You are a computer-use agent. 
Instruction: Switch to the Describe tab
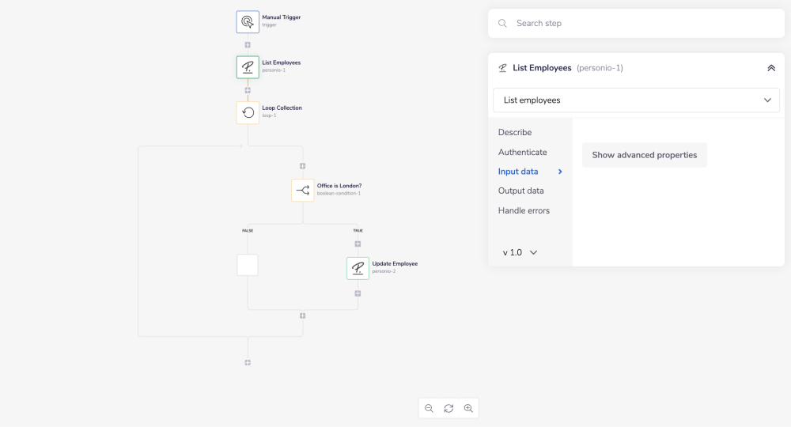pyautogui.click(x=515, y=132)
